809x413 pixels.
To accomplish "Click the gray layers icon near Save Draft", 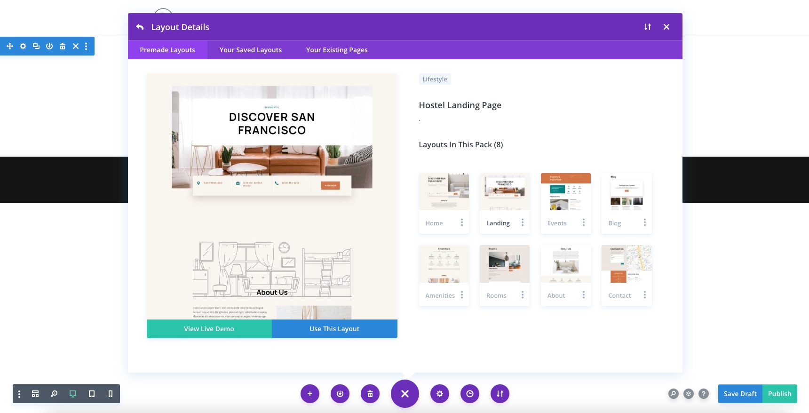I will click(x=689, y=394).
